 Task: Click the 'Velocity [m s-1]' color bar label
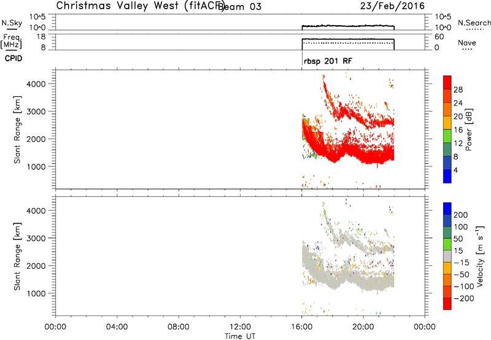click(x=480, y=256)
